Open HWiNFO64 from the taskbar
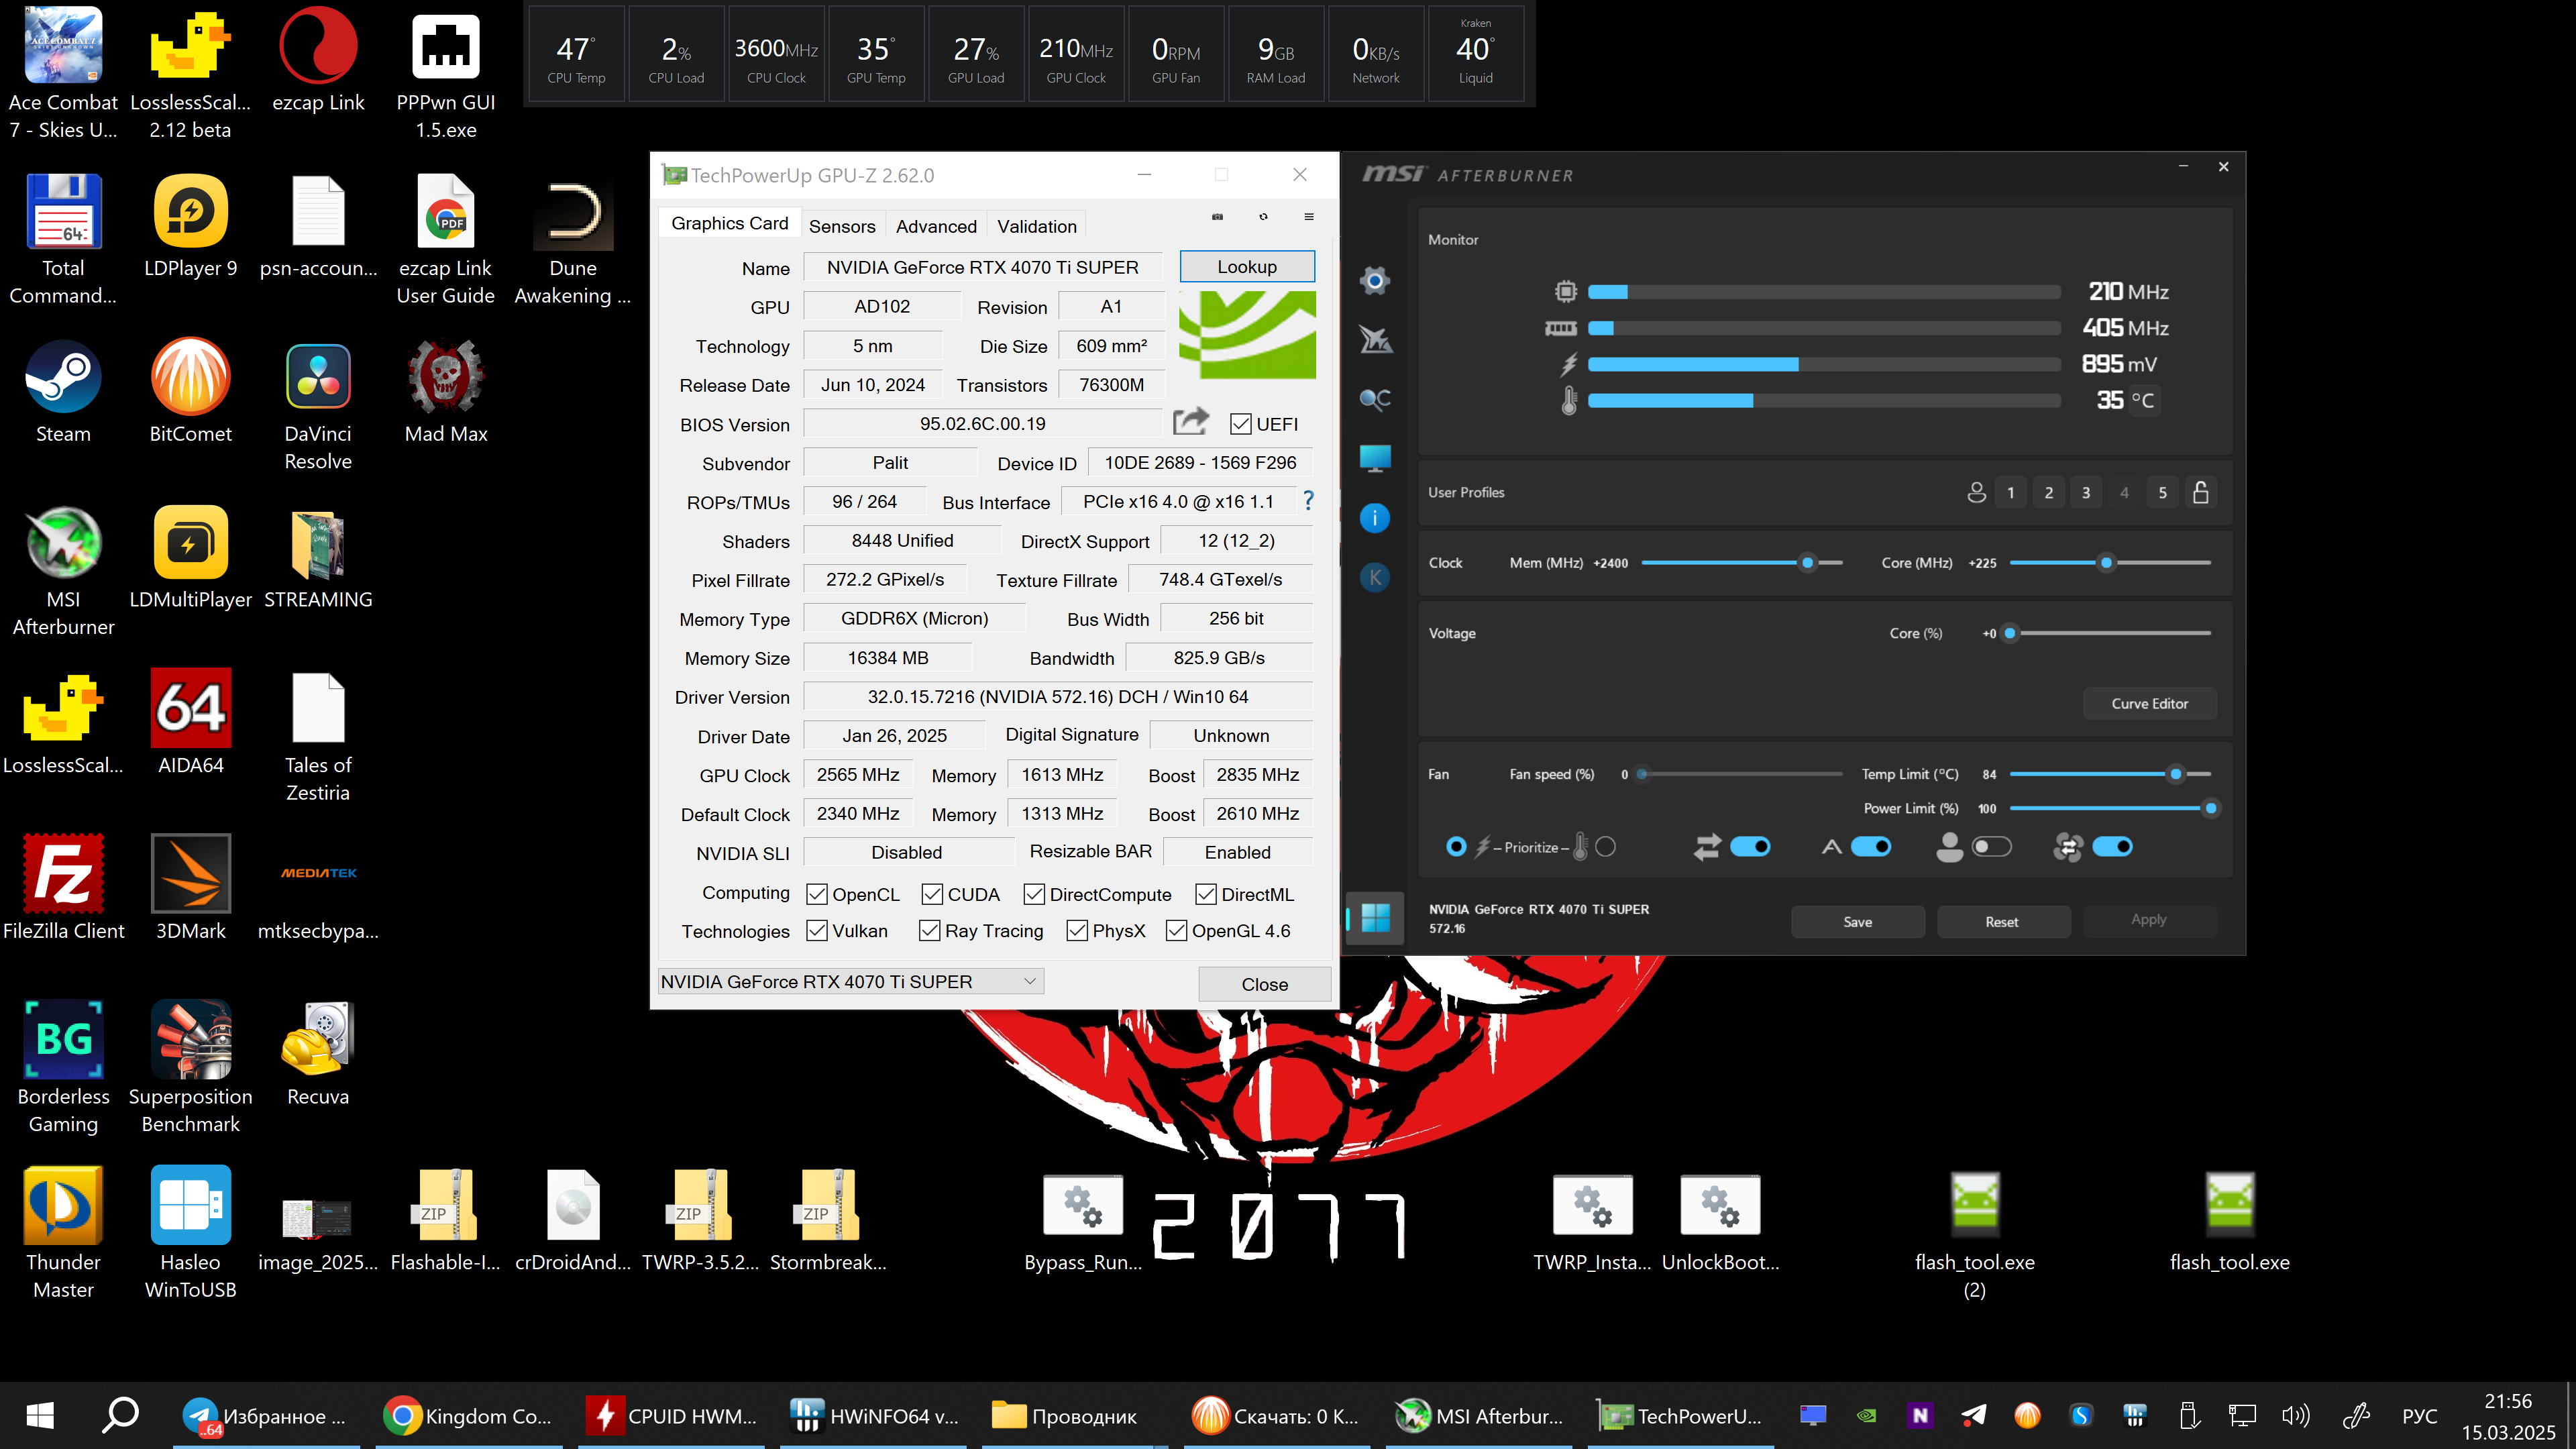Screen dimensions: 2576x1449 coord(874,1415)
